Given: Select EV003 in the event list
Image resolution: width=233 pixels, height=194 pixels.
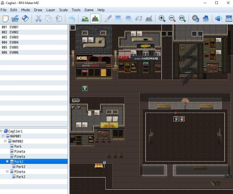Looking at the screenshot, I should [x=34, y=37].
